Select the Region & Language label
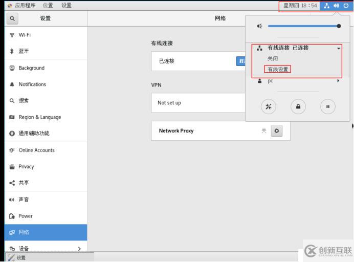Image resolution: width=354 pixels, height=262 pixels. (40, 117)
